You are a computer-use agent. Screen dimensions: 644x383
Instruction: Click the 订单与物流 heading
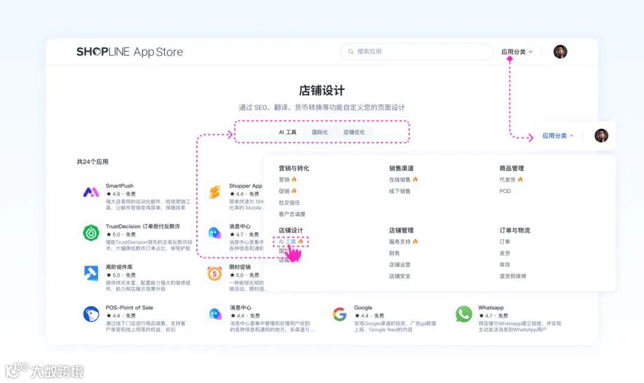(x=515, y=230)
